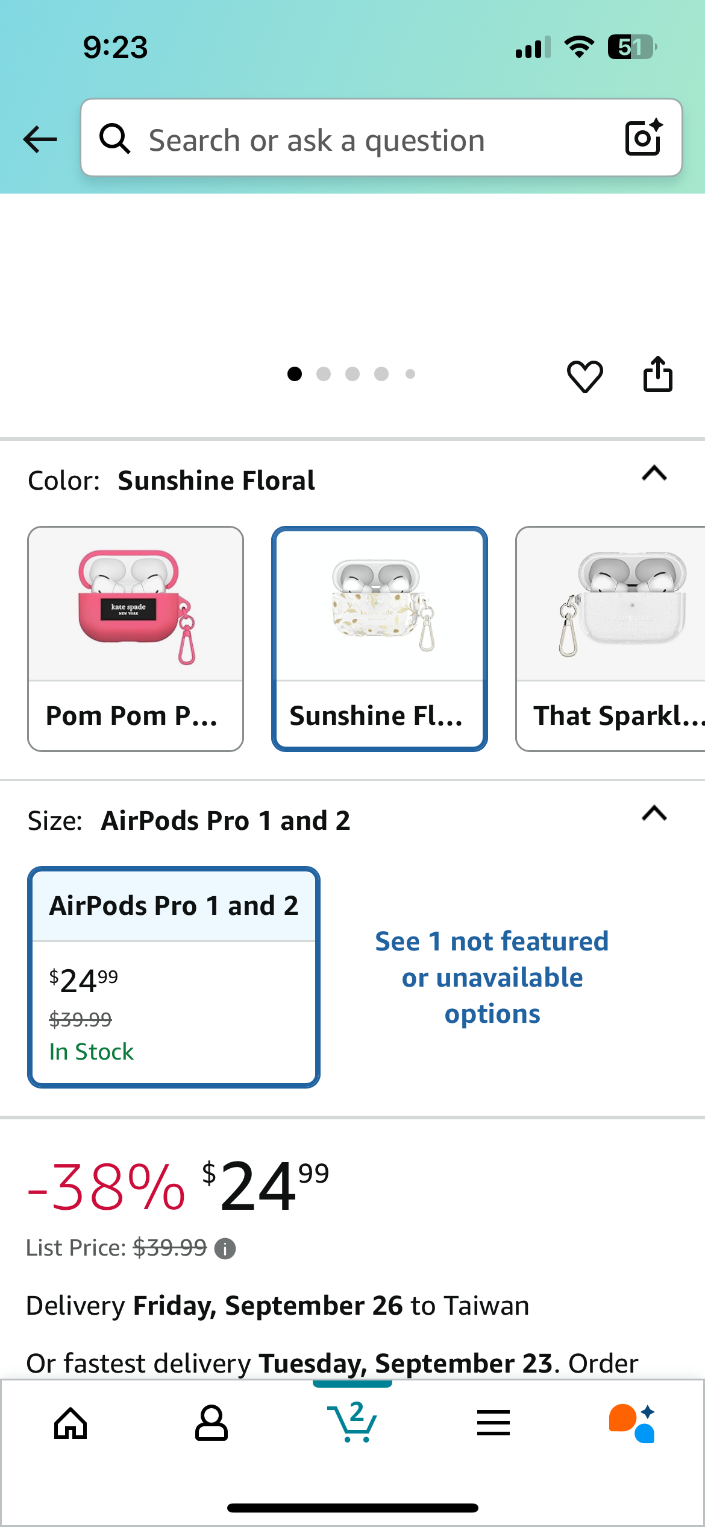Open the shopping cart
The width and height of the screenshot is (705, 1527).
(x=352, y=1423)
